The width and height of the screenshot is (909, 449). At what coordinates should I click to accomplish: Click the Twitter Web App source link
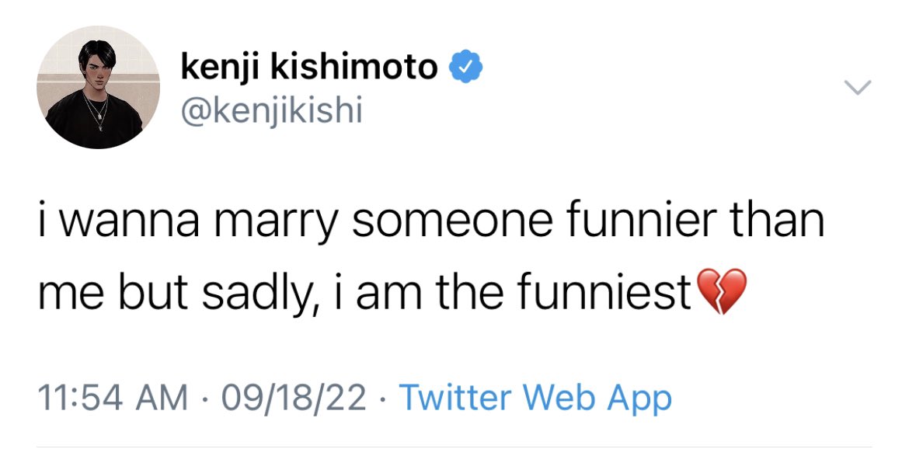tap(535, 399)
